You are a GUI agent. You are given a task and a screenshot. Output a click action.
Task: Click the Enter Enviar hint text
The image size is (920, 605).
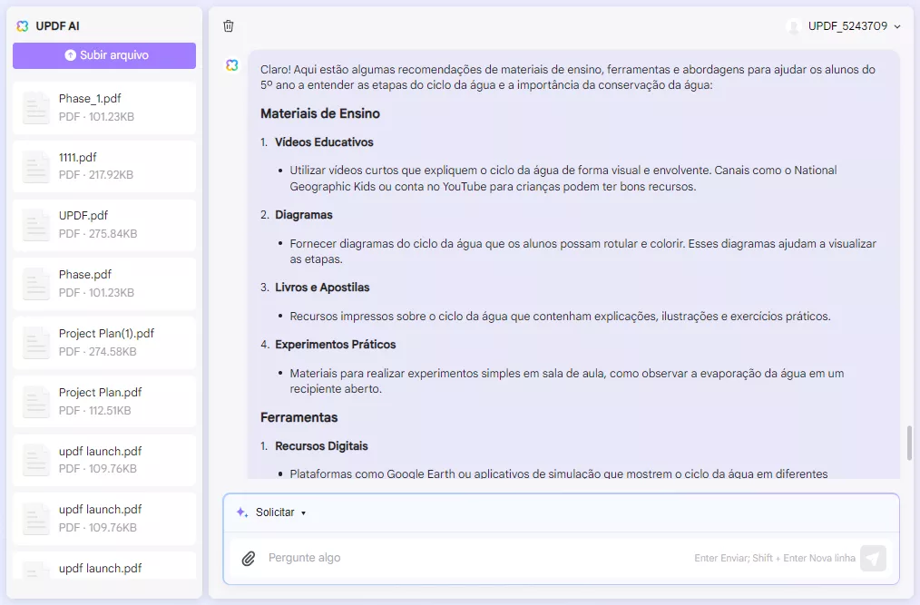click(775, 558)
